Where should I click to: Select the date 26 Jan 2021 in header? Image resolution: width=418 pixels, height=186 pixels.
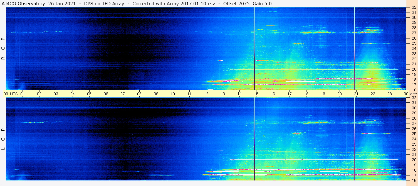tap(62, 4)
